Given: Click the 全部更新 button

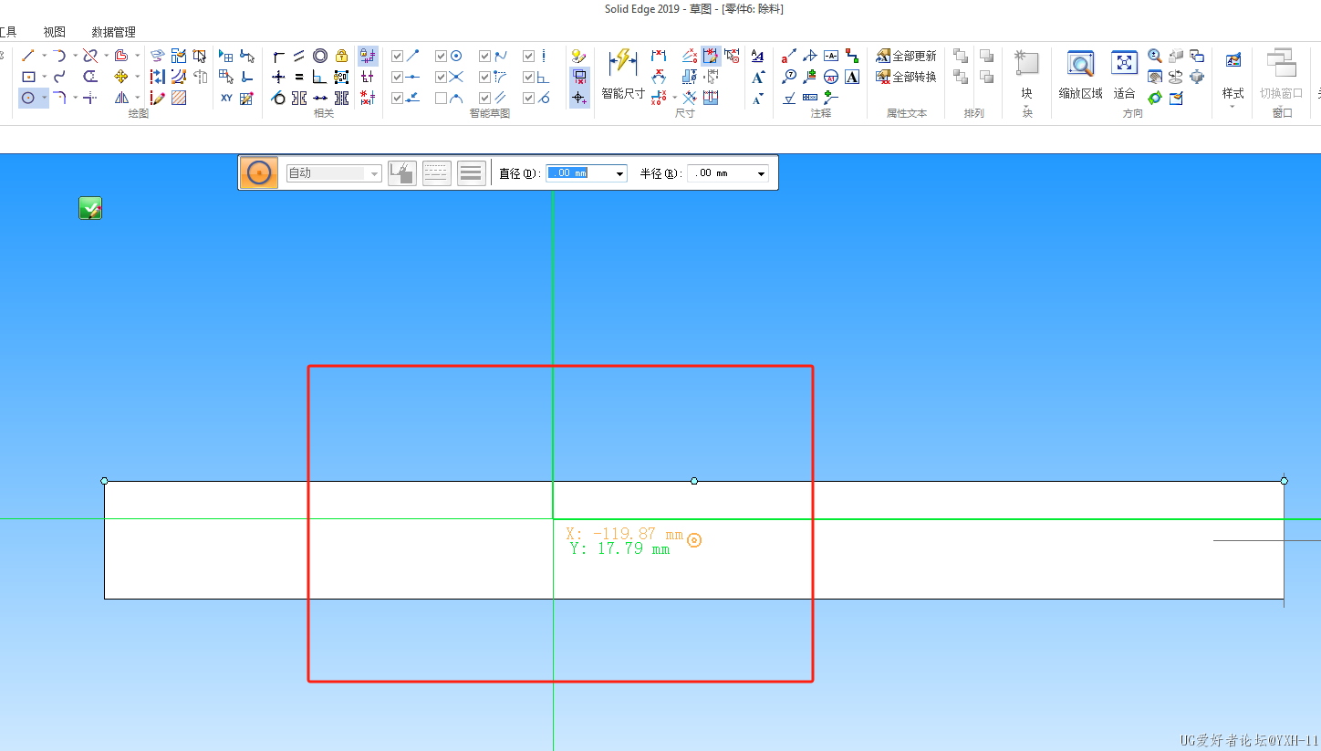Looking at the screenshot, I should click(x=906, y=56).
